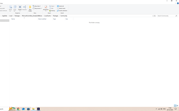
Task: Open the notification center icon
Action: coord(176,109)
